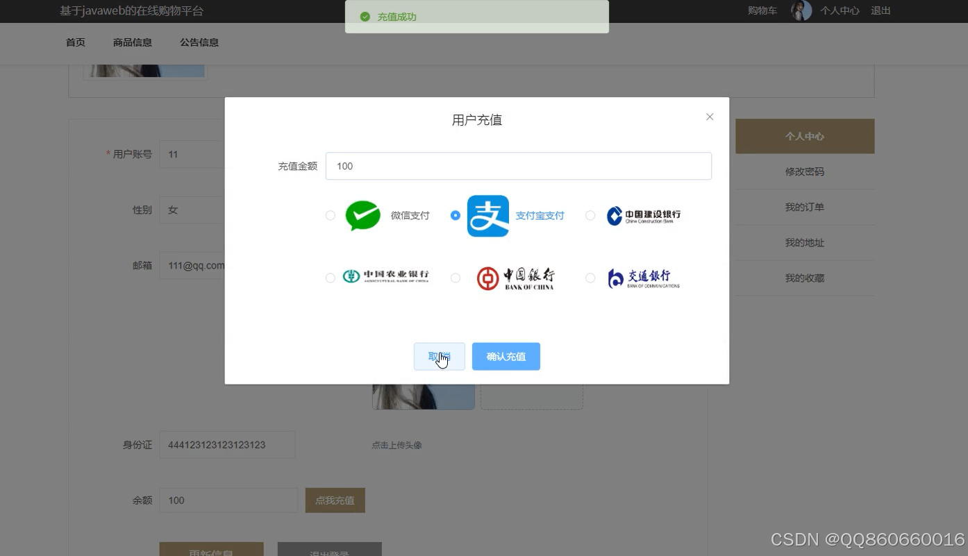This screenshot has height=556, width=968.
Task: Click the Alipay blue logo icon
Action: point(488,216)
